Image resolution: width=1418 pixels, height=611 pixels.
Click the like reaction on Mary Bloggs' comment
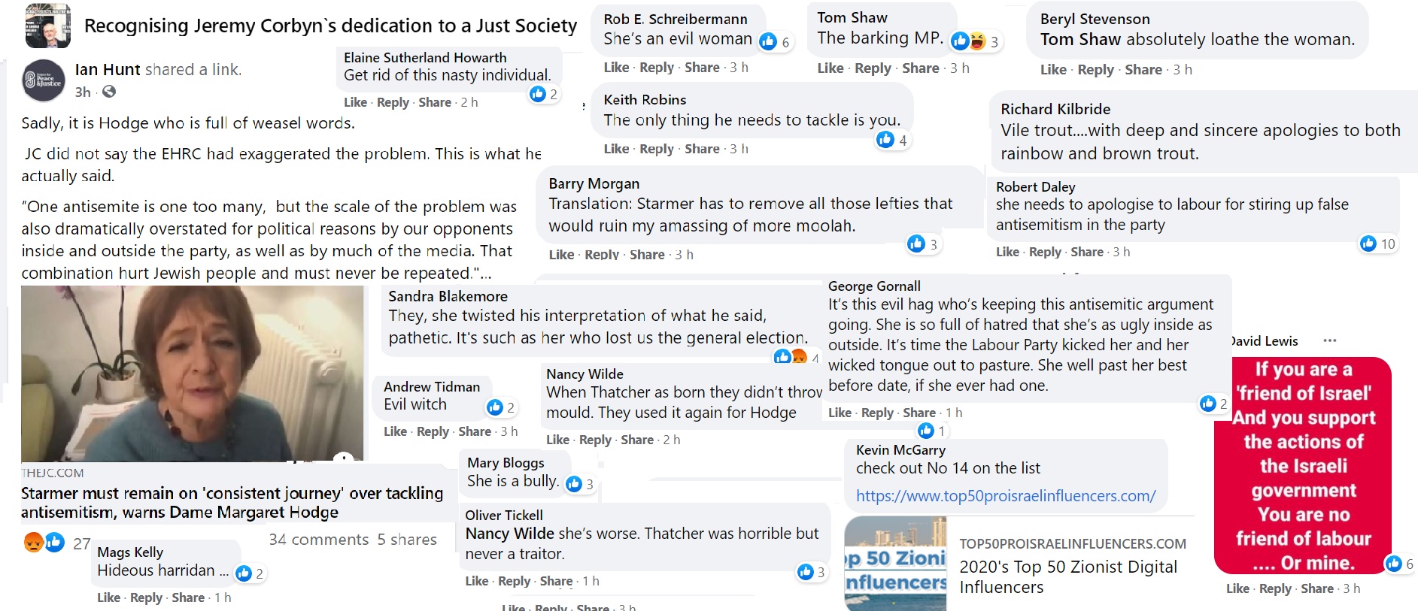(574, 484)
